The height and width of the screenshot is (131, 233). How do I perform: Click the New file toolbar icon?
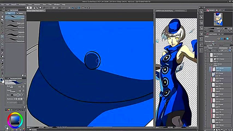coord(35,8)
